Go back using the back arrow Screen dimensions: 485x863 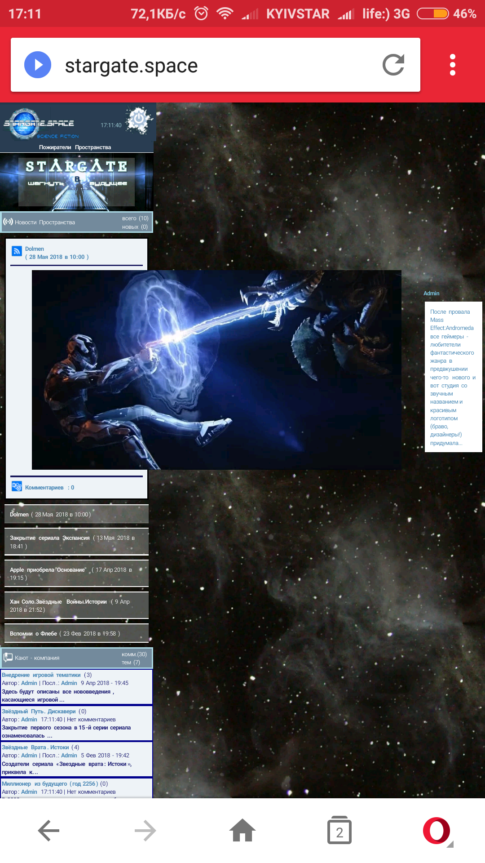(48, 831)
